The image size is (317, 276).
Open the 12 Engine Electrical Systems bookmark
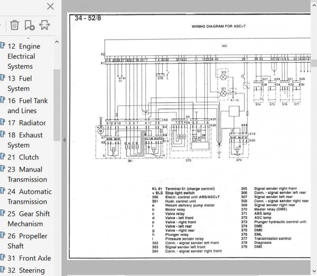24,56
